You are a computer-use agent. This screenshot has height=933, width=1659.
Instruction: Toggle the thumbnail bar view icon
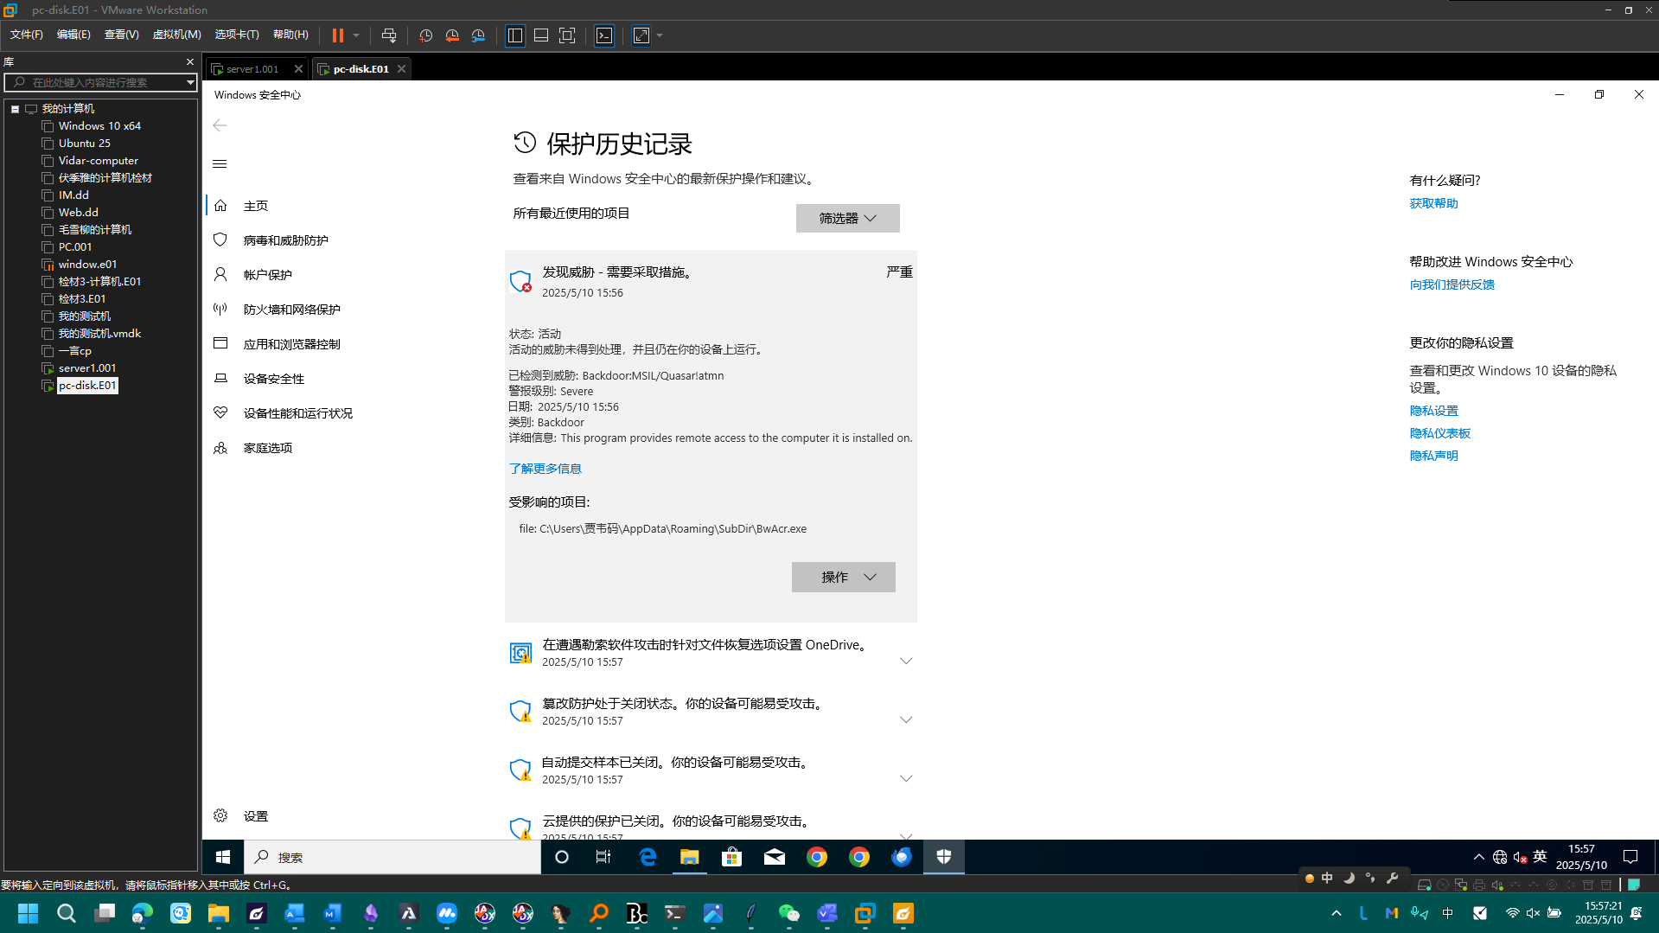coord(541,35)
